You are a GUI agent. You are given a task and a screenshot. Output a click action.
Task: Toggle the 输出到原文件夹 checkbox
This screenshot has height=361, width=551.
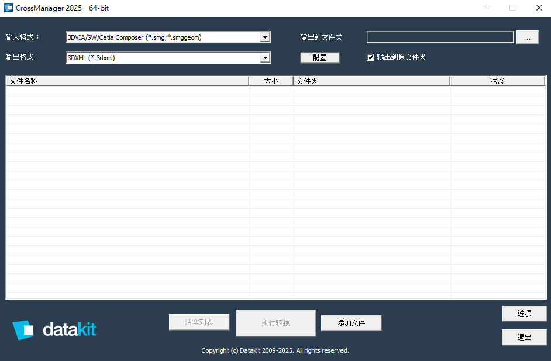click(x=370, y=57)
